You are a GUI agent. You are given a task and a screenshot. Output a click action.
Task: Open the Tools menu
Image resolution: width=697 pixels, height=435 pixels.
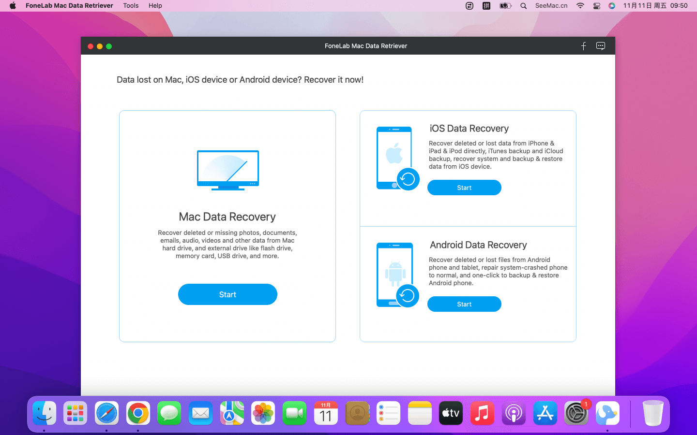131,6
